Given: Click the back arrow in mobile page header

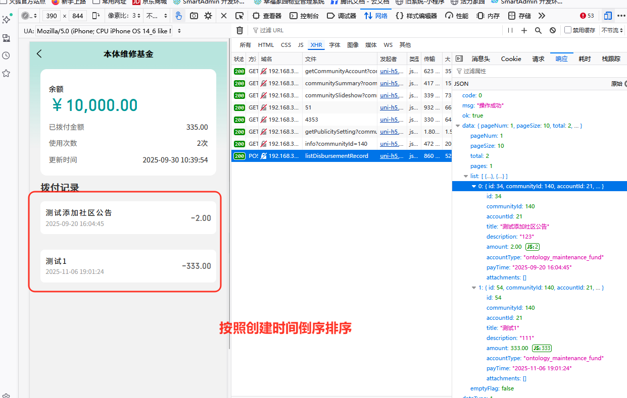Looking at the screenshot, I should (39, 54).
